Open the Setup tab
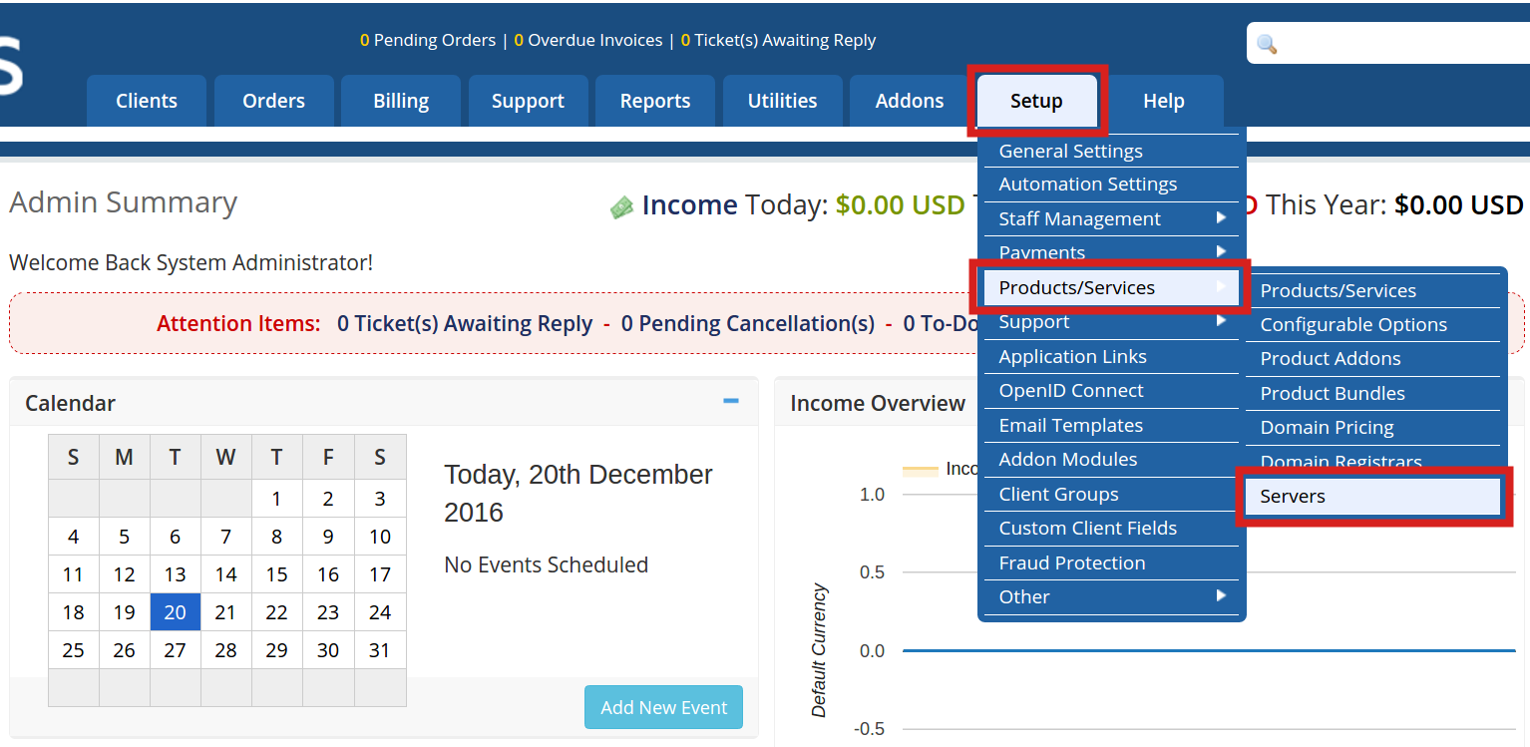The height and width of the screenshot is (747, 1530). (1036, 101)
